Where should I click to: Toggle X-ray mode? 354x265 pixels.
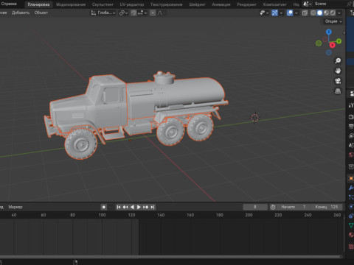(x=305, y=13)
